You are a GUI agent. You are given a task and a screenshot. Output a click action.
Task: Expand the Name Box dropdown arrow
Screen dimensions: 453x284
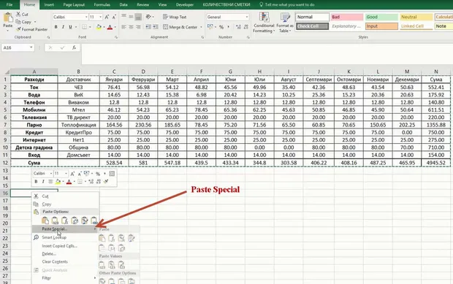coord(31,47)
